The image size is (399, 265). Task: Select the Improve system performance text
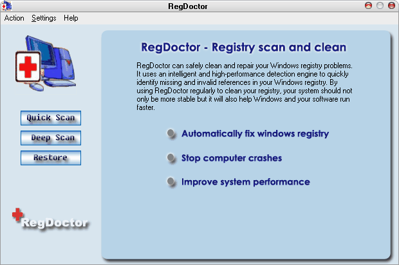coord(245,182)
